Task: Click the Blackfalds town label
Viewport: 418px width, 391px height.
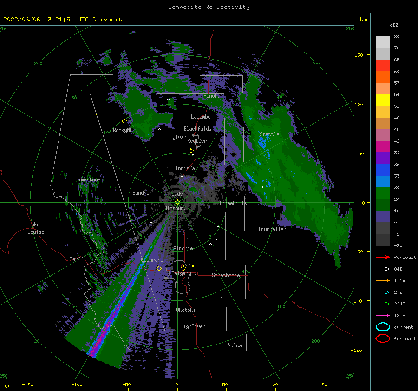Action: coord(197,129)
